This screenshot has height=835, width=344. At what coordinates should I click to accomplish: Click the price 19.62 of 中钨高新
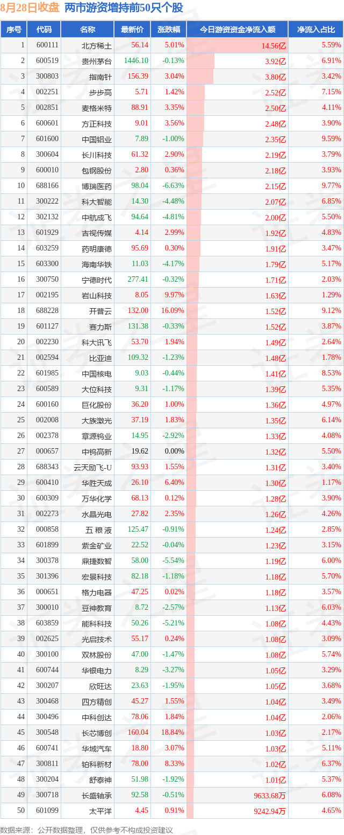pyautogui.click(x=140, y=451)
